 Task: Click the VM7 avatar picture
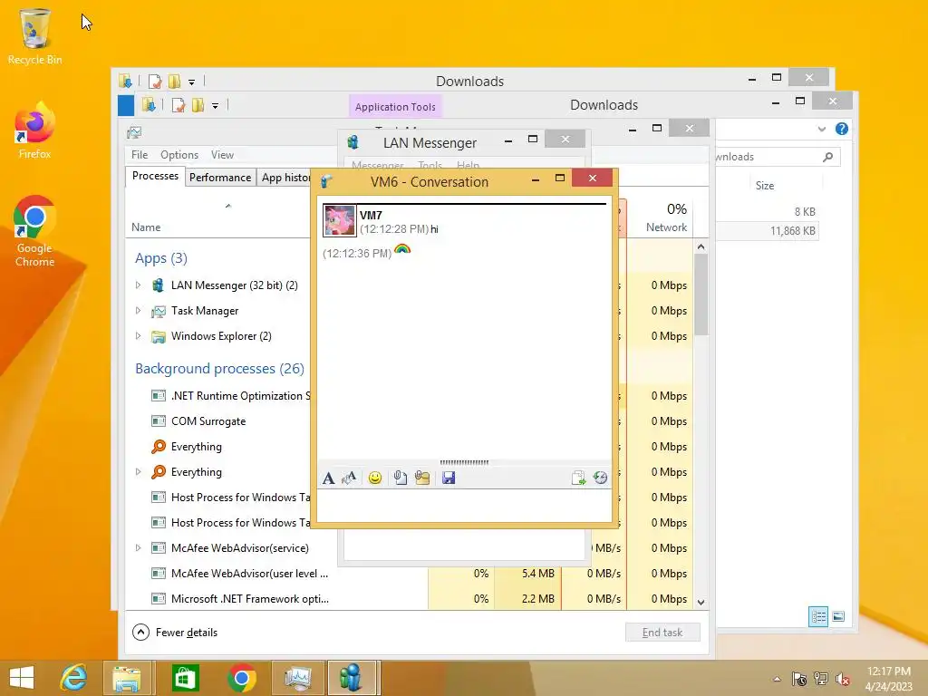tap(340, 220)
